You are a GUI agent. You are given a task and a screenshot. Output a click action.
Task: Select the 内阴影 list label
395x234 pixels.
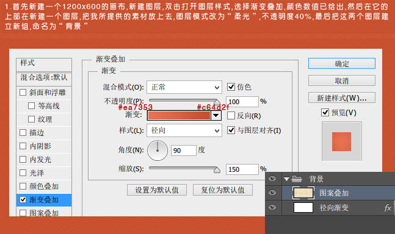tap(40, 146)
